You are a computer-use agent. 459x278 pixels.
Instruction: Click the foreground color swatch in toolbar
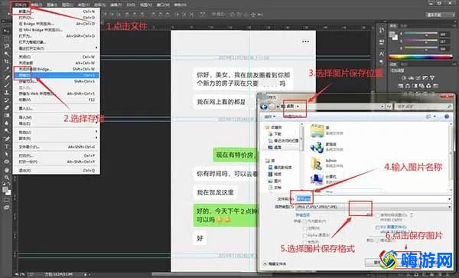[x=5, y=190]
